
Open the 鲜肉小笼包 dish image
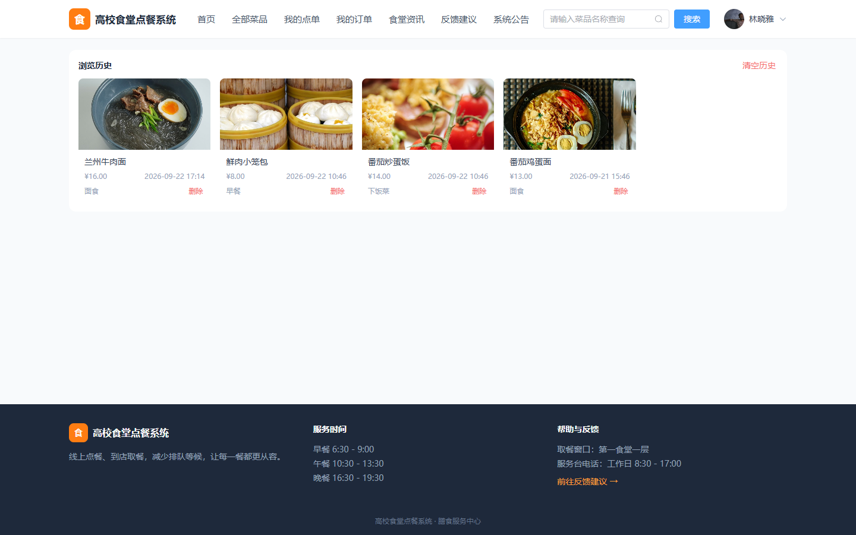[x=286, y=114]
